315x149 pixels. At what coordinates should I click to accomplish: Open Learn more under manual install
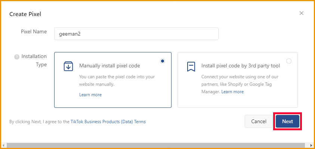click(90, 95)
